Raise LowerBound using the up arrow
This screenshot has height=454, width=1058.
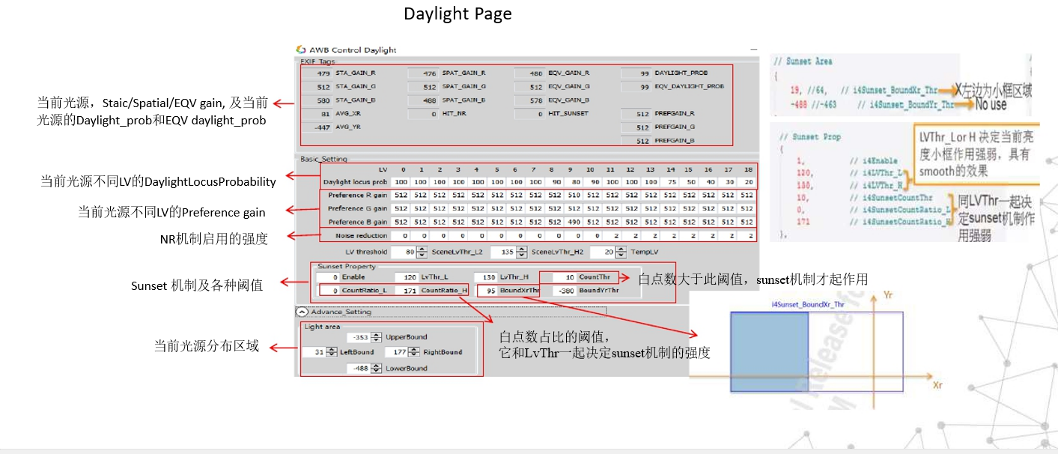coord(377,366)
